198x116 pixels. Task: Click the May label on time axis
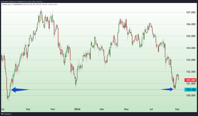(x=126, y=109)
